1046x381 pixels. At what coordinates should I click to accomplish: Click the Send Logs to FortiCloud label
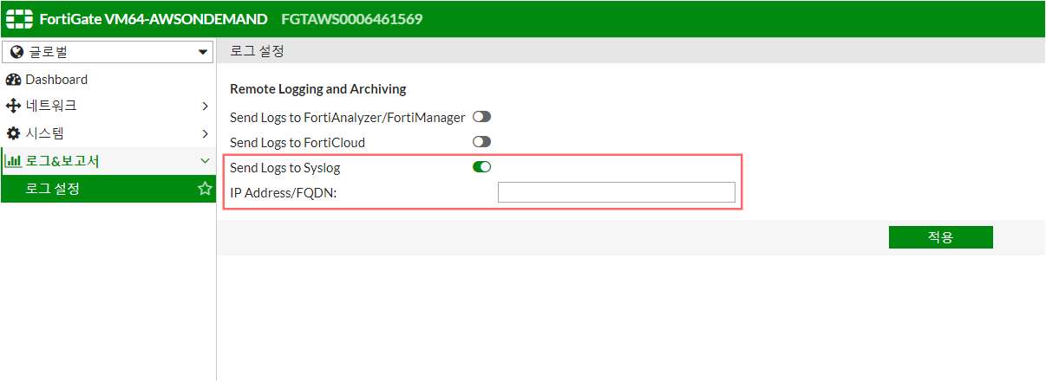297,142
